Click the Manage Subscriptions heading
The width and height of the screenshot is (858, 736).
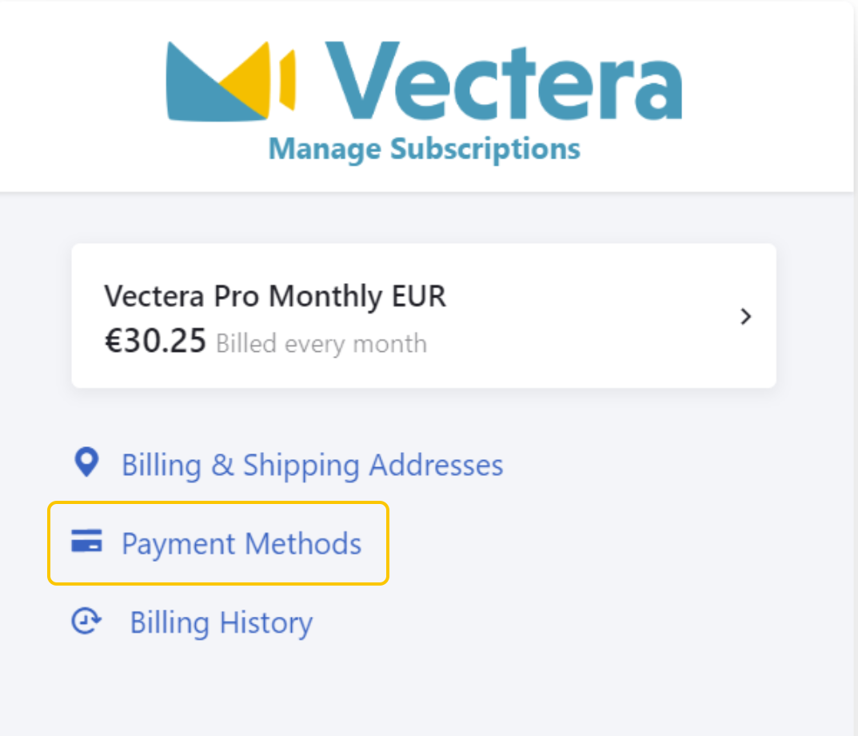424,149
